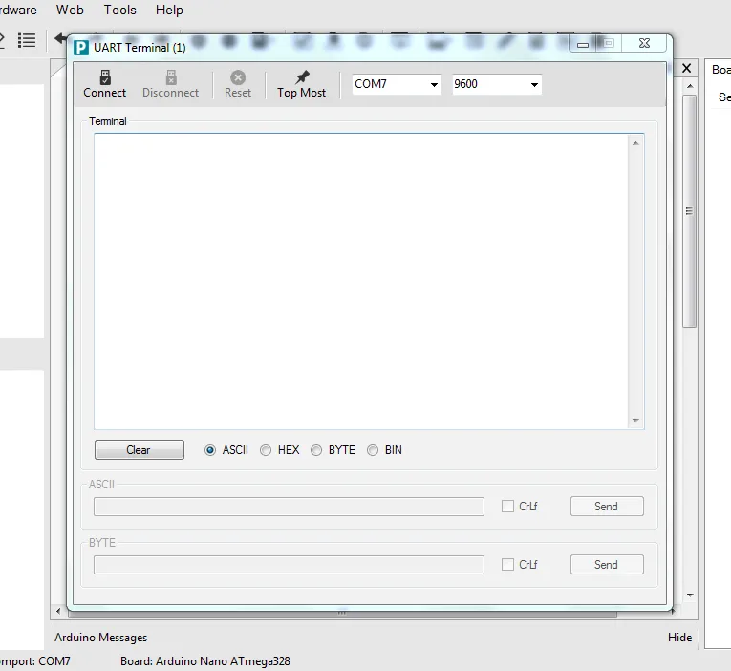Screen dimensions: 731x671
Task: Click the list icon in main toolbar
Action: [27, 40]
